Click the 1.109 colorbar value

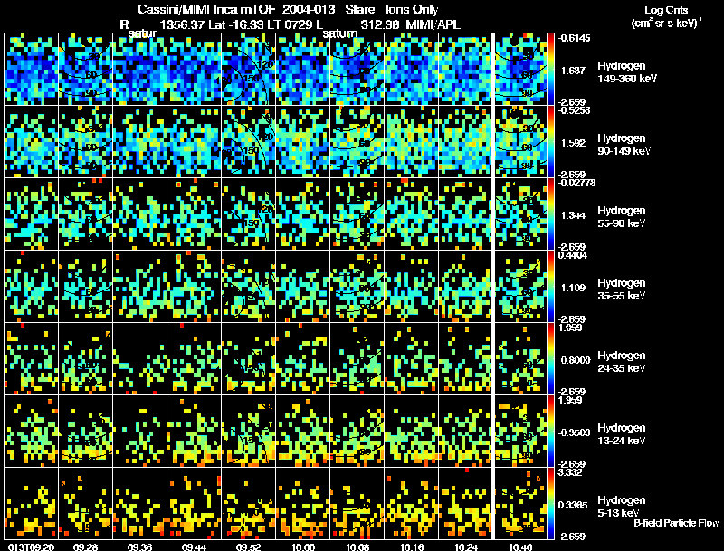point(573,288)
